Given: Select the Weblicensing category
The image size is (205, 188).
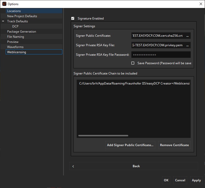Looking at the screenshot, I should (x=17, y=52).
